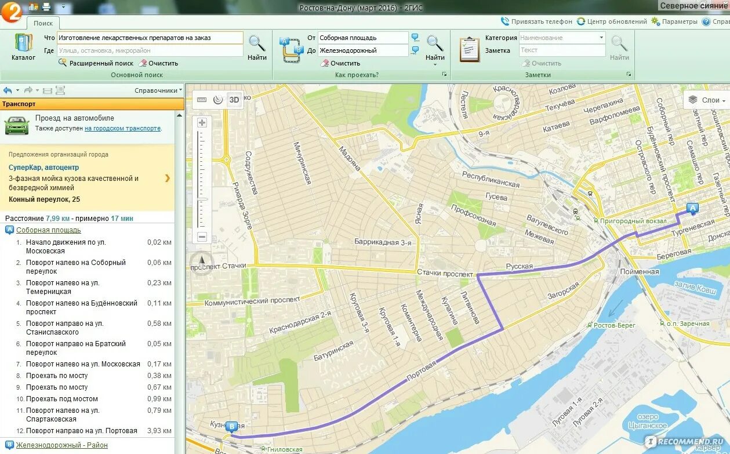Click the map zoom slider handle
Image resolution: width=730 pixels, height=454 pixels.
point(202,199)
